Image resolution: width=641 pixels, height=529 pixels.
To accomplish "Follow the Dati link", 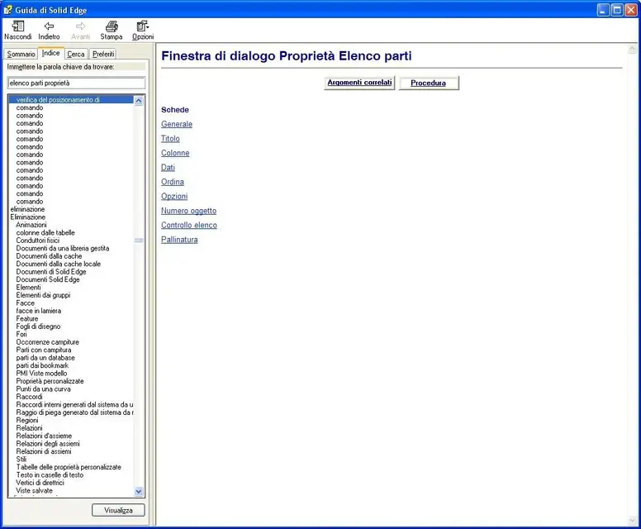I will 168,167.
